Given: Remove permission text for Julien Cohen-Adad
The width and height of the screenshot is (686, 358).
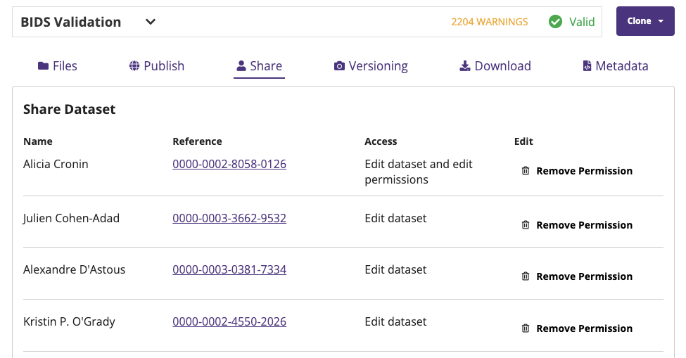Looking at the screenshot, I should [585, 225].
